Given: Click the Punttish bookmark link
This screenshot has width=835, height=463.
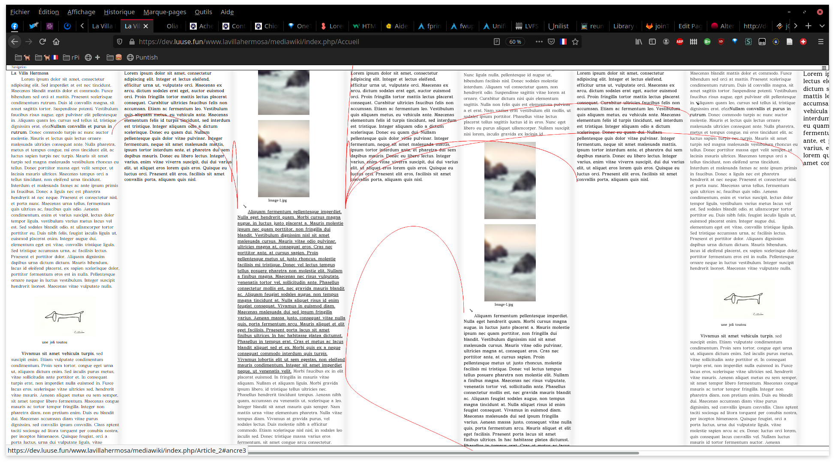Looking at the screenshot, I should (x=142, y=57).
